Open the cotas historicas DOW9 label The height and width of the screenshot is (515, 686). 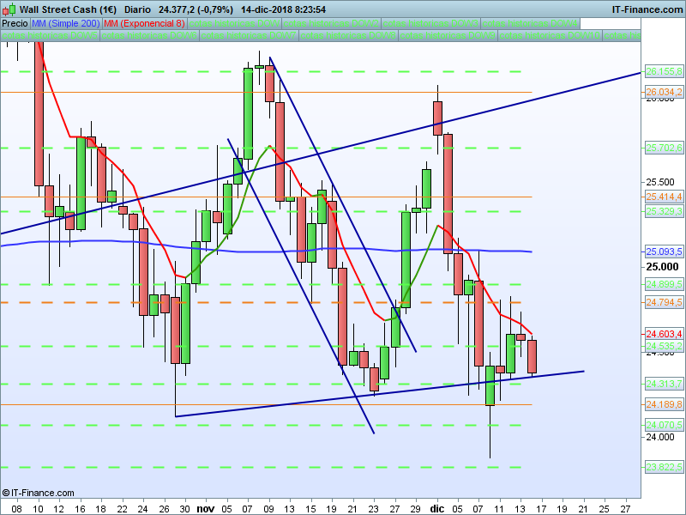pos(448,35)
